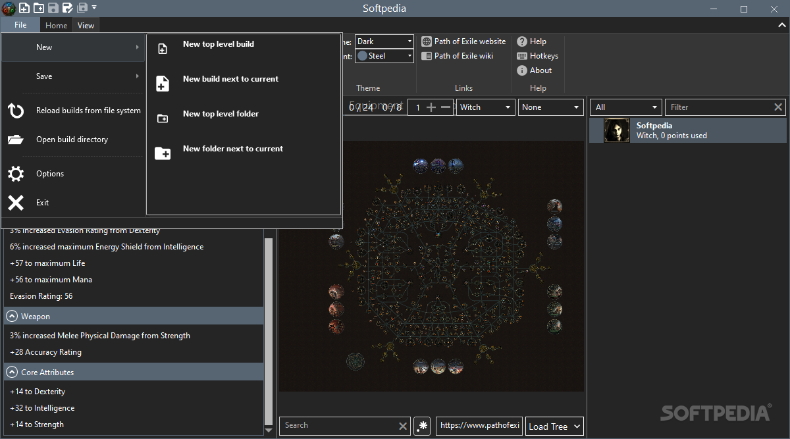Viewport: 790px width, 439px height.
Task: Click the save all icon in title bar
Action: [82, 8]
